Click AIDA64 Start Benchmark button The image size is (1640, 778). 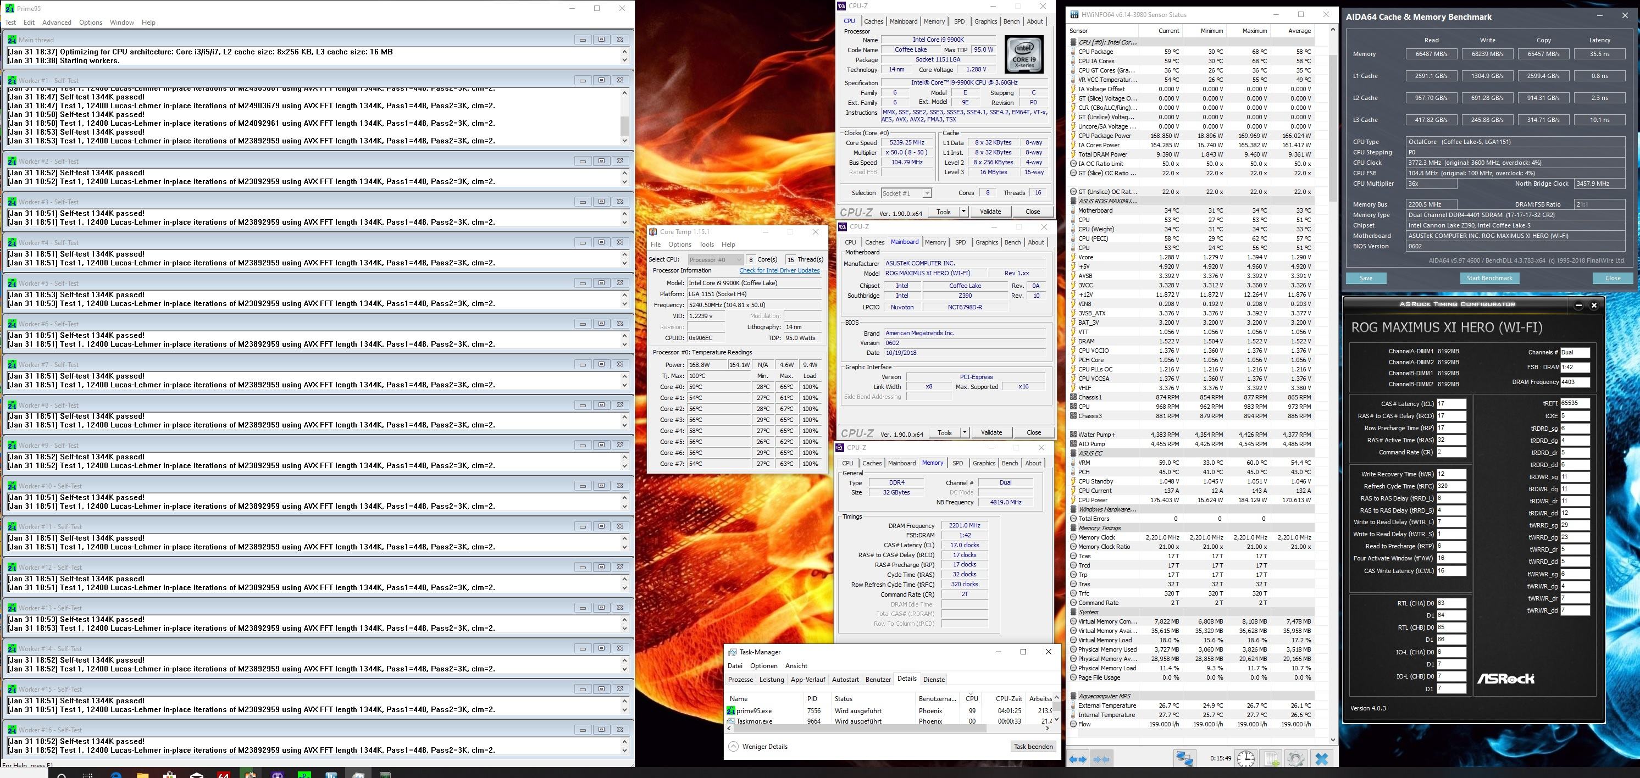point(1489,278)
